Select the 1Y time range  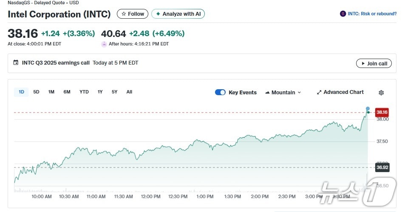100,92
